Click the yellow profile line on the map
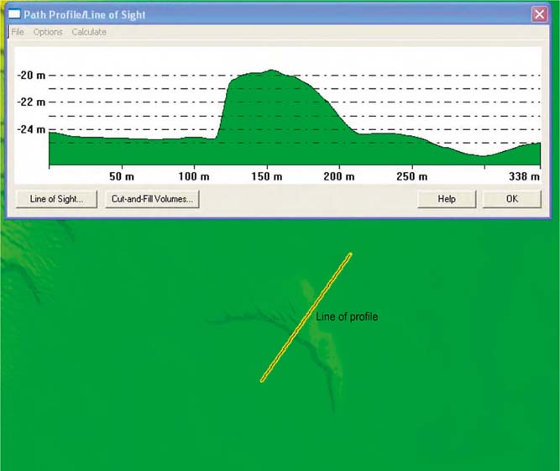 [306, 317]
